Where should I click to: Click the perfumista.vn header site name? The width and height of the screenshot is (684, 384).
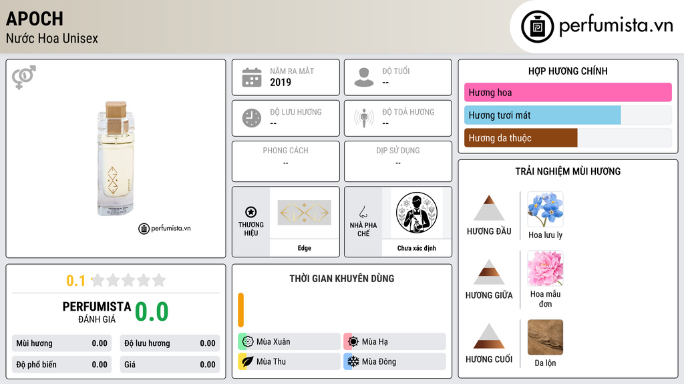pyautogui.click(x=616, y=26)
